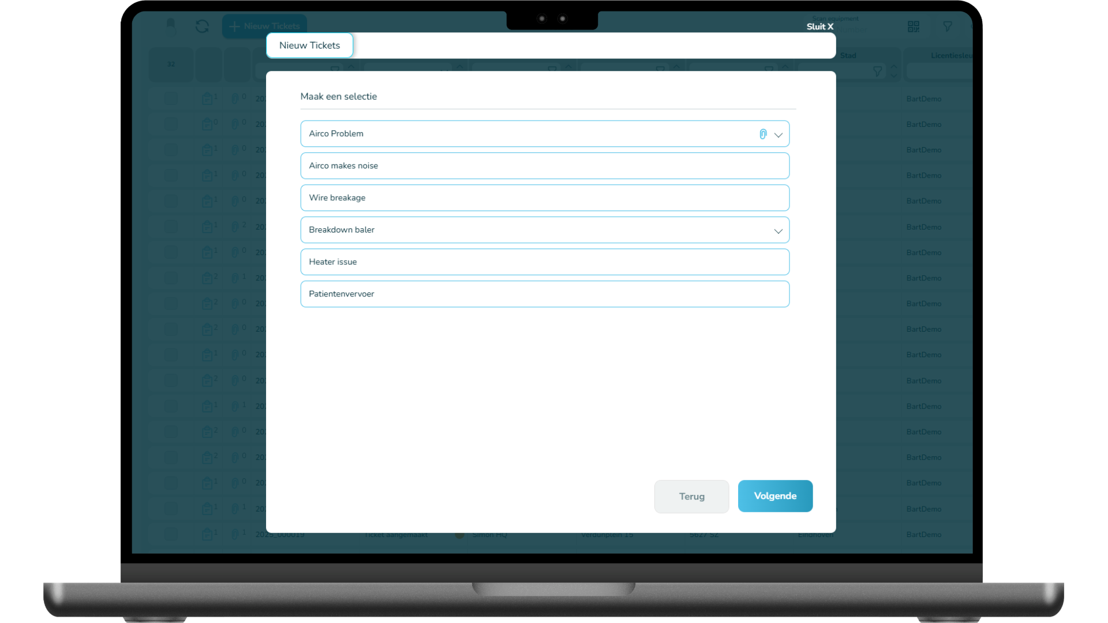Choose the Airco makes noise option
The height and width of the screenshot is (623, 1108).
pyautogui.click(x=544, y=166)
